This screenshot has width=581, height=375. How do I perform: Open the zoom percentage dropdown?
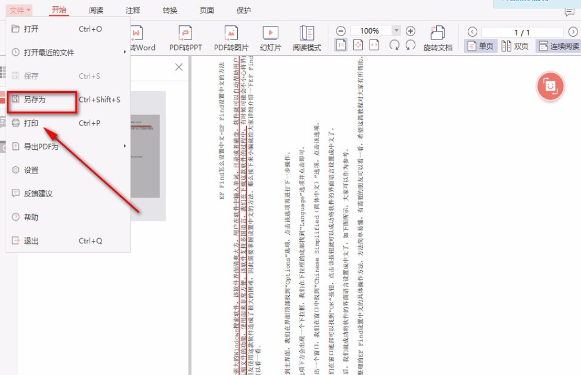(396, 30)
